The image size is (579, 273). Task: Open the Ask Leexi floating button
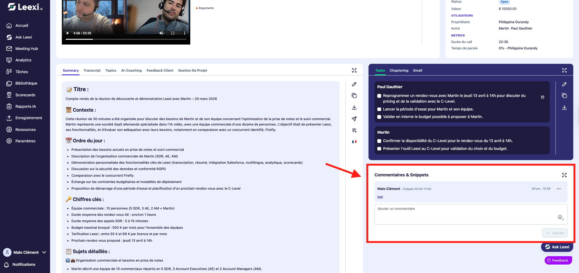coord(557,247)
